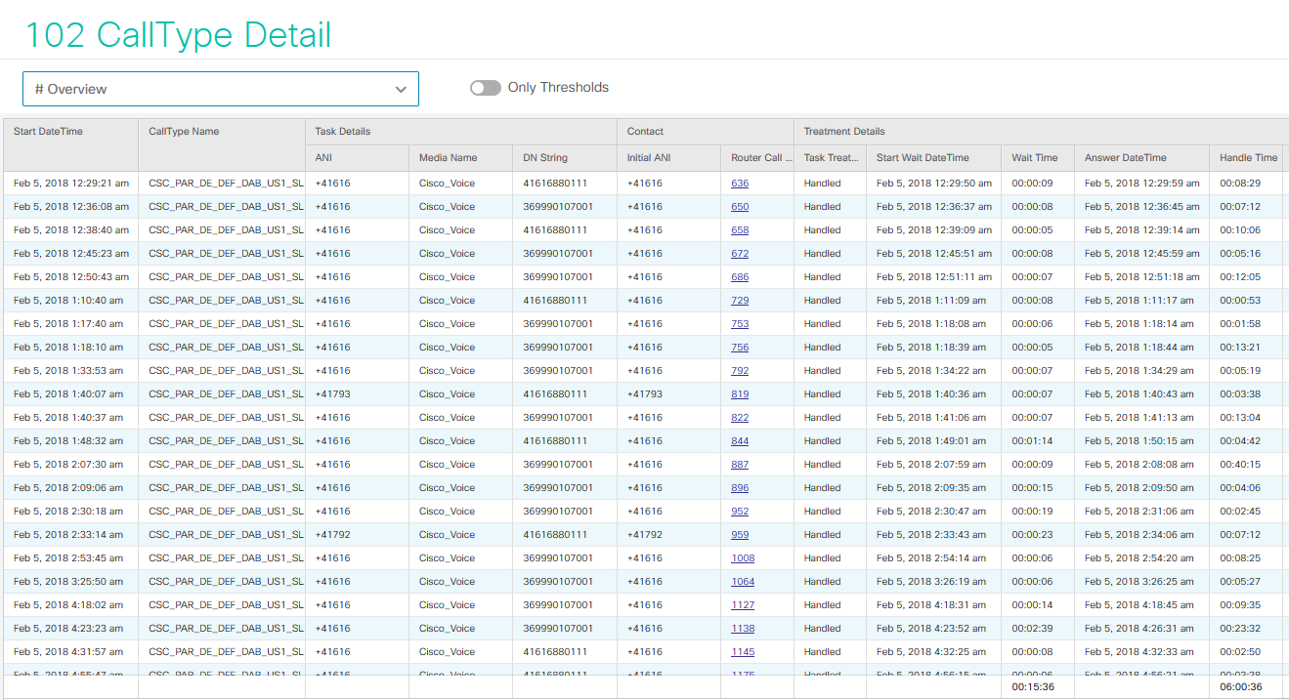Open Router Call link 756
Image resolution: width=1289 pixels, height=700 pixels.
coord(740,348)
